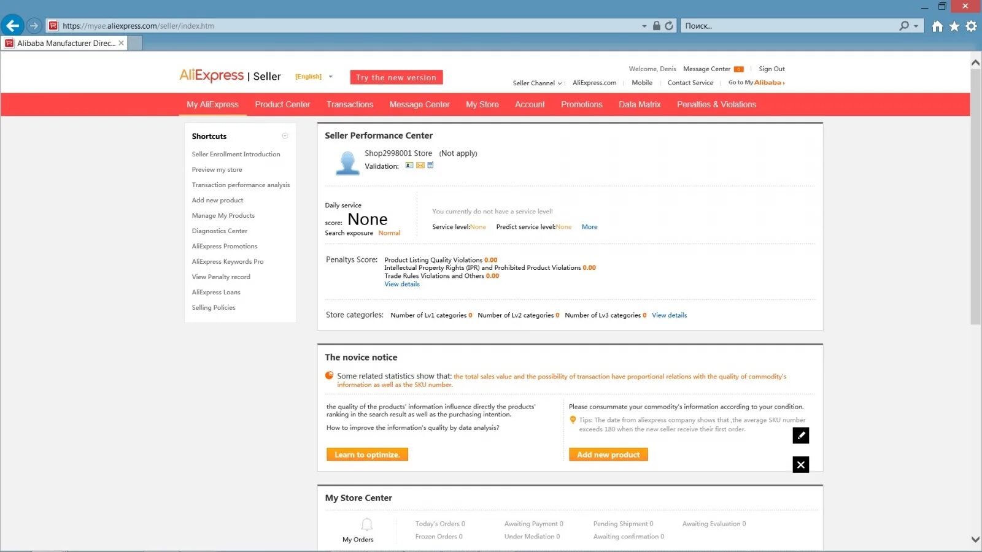Click the black X close icon
Viewport: 982px width, 552px height.
click(x=801, y=465)
